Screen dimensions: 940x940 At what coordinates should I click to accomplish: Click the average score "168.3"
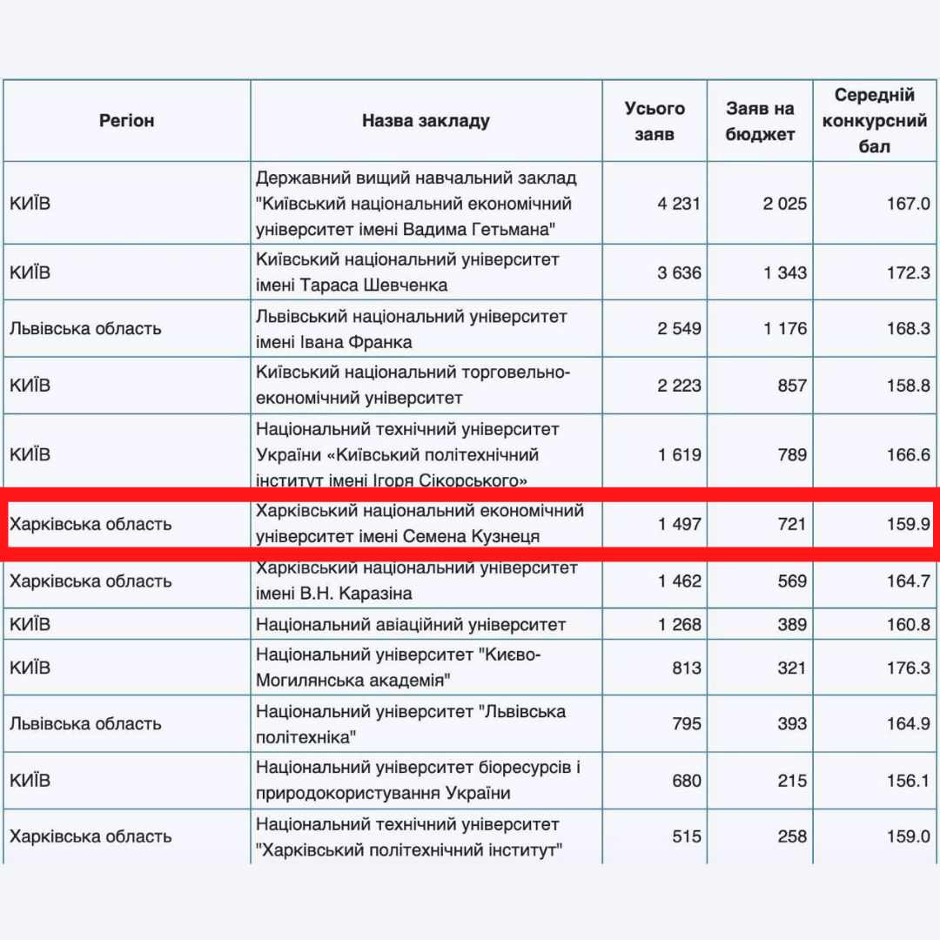908,328
